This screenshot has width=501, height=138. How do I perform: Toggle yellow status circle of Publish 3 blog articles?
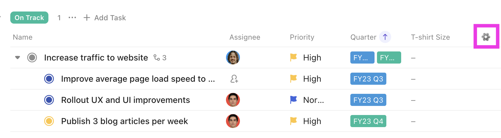(x=49, y=121)
